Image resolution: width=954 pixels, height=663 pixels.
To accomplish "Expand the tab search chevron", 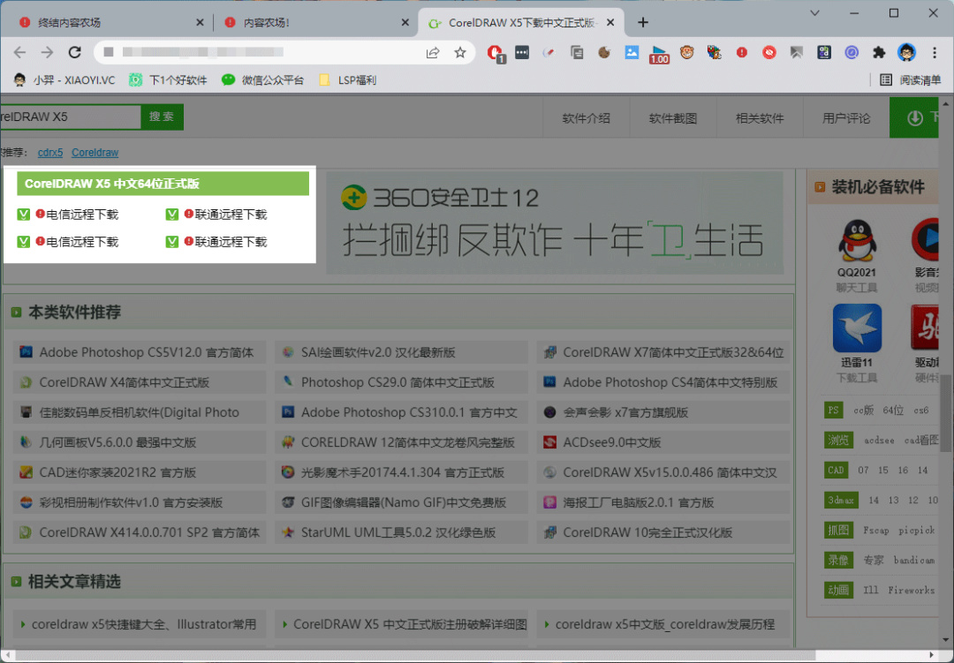I will pyautogui.click(x=814, y=13).
